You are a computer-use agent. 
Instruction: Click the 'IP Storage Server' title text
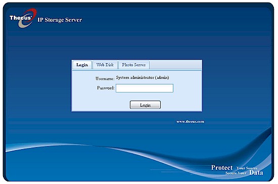[60, 20]
